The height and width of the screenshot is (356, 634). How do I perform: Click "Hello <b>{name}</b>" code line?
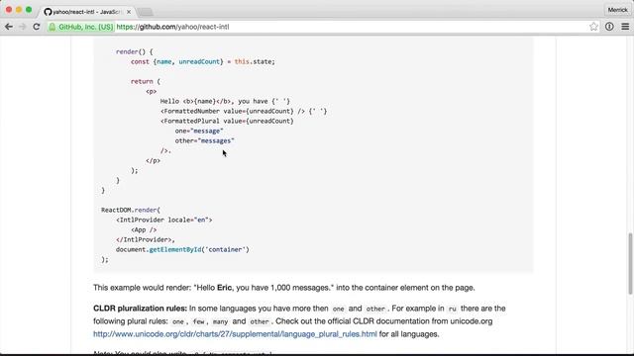pos(225,101)
